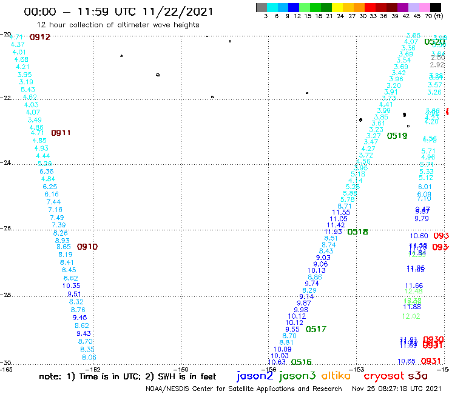Image resolution: width=449 pixels, height=394 pixels.
Task: Click the 'Nov 25 08:27:18 UTC 2021' timestamp
Action: tap(397, 389)
